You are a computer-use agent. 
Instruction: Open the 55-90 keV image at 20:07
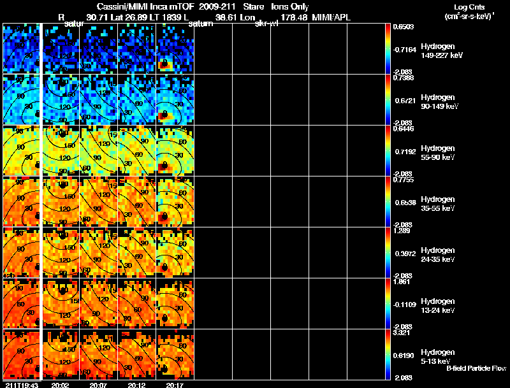coord(98,151)
